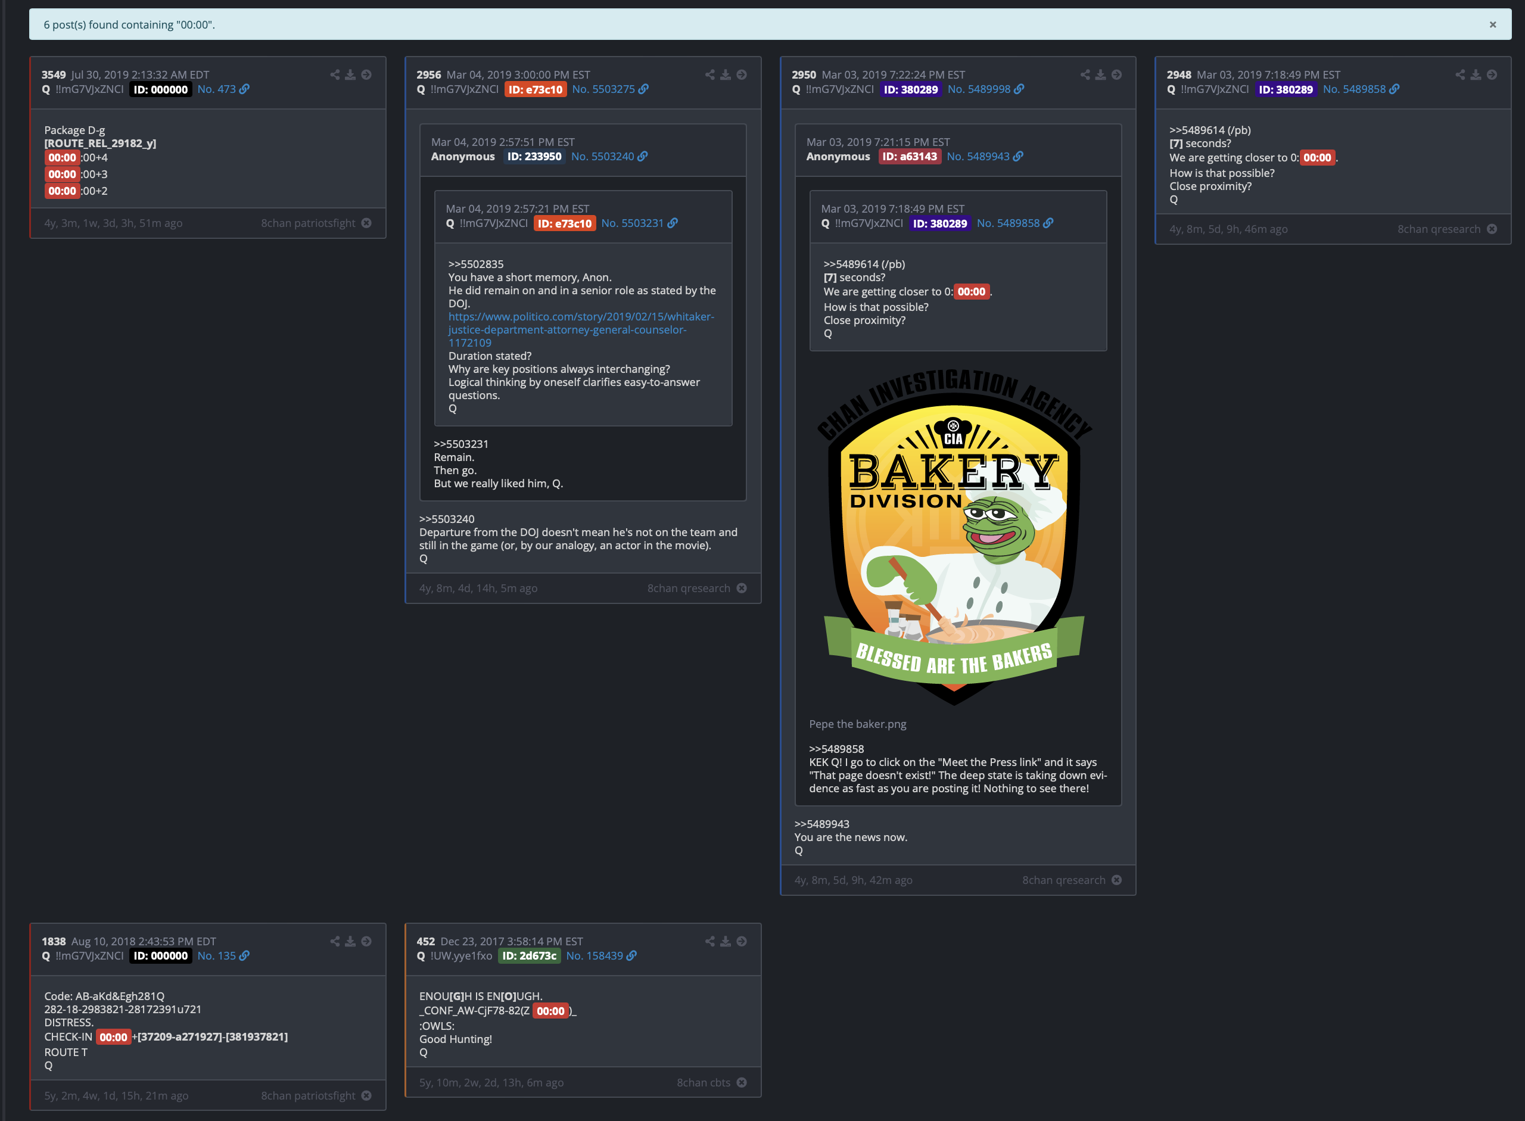Click ID: 233950 badge

534,156
